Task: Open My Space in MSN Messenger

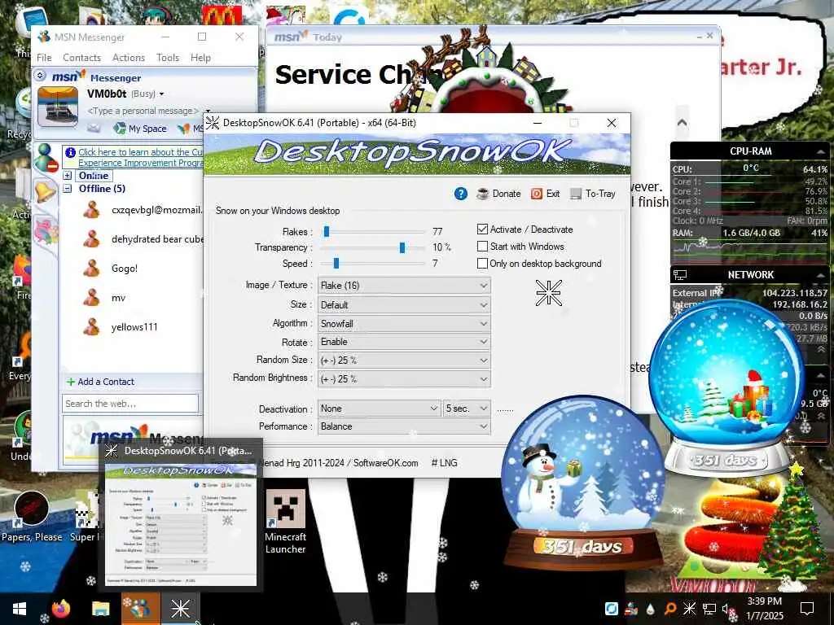Action: click(140, 128)
